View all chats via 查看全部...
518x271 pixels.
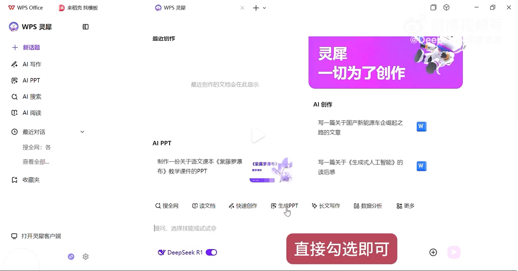pos(36,162)
